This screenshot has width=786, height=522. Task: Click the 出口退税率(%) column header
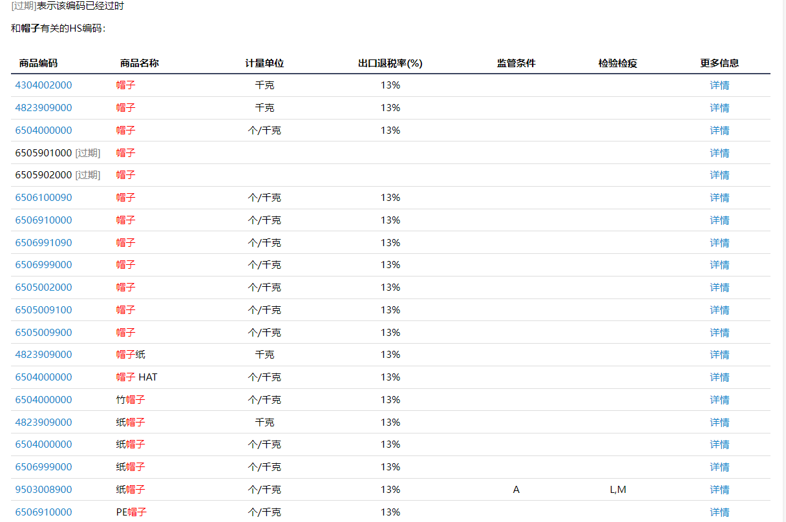390,63
